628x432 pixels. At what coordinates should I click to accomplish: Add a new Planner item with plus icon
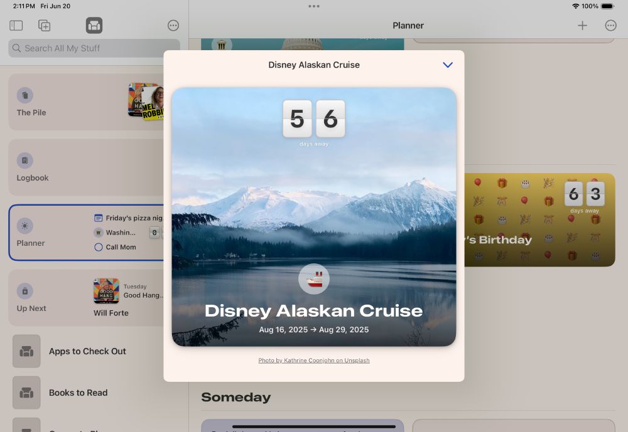pyautogui.click(x=582, y=26)
